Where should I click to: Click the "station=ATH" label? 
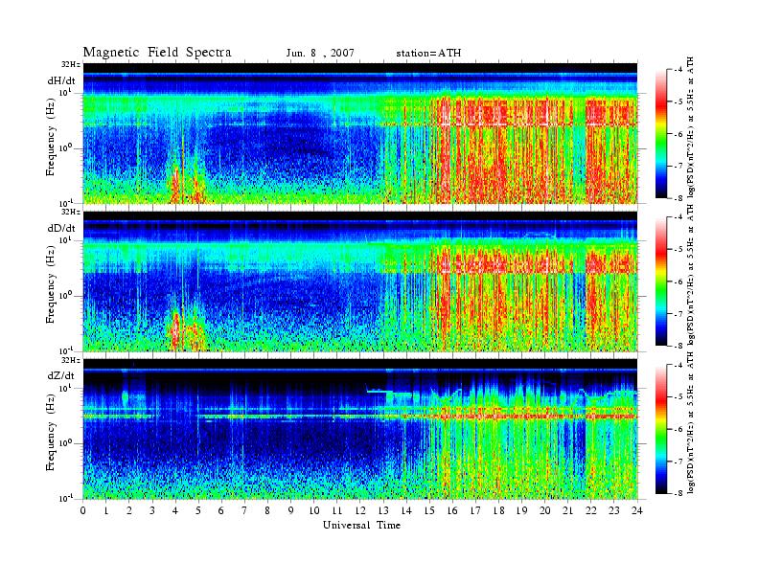click(428, 54)
